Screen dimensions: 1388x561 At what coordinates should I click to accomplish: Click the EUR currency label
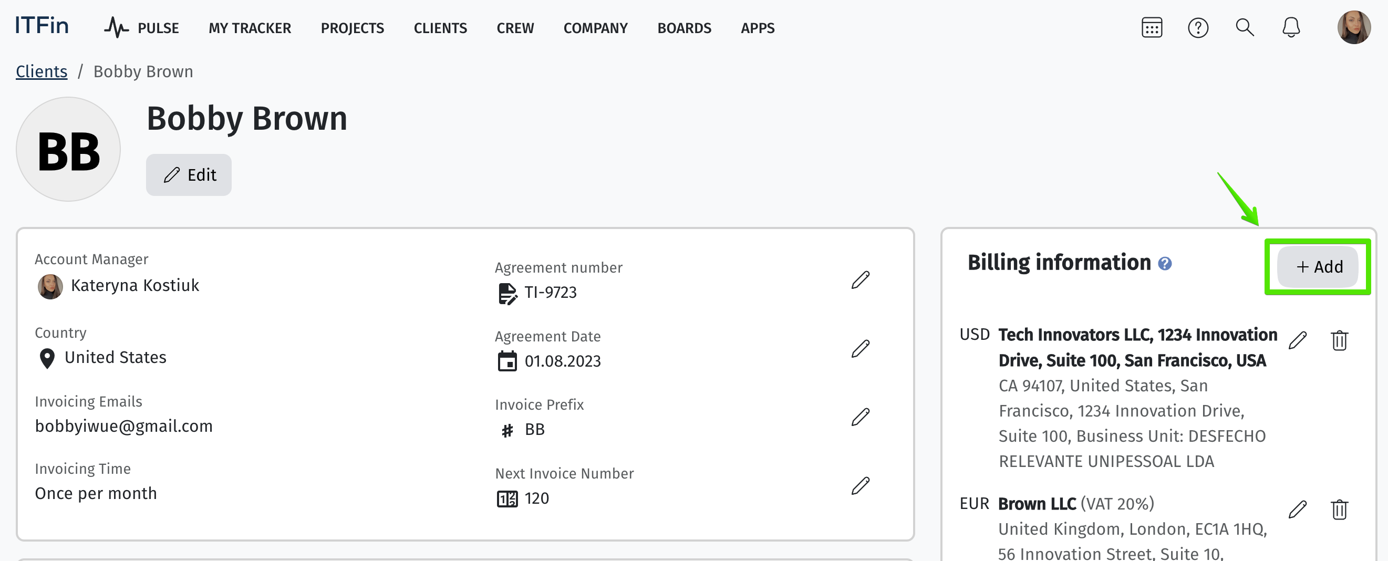tap(974, 503)
